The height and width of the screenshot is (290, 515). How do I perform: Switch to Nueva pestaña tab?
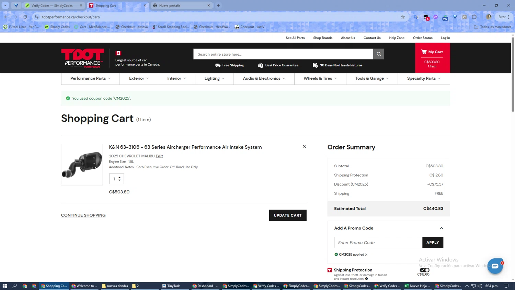[181, 5]
